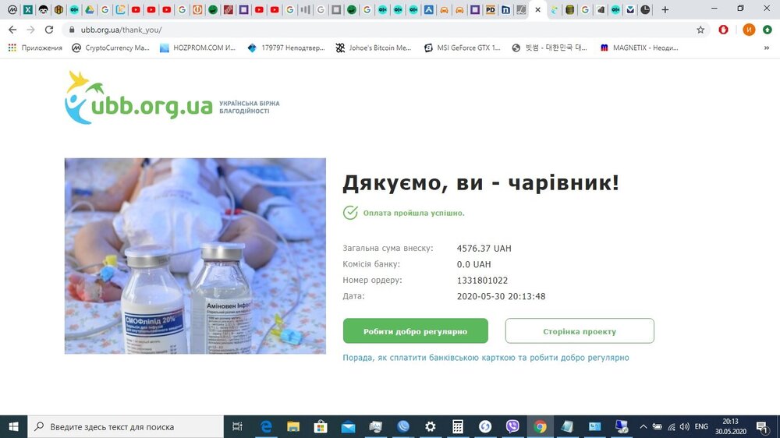The width and height of the screenshot is (780, 438).
Task: Adjust the volume via speaker tray icon
Action: (685, 426)
